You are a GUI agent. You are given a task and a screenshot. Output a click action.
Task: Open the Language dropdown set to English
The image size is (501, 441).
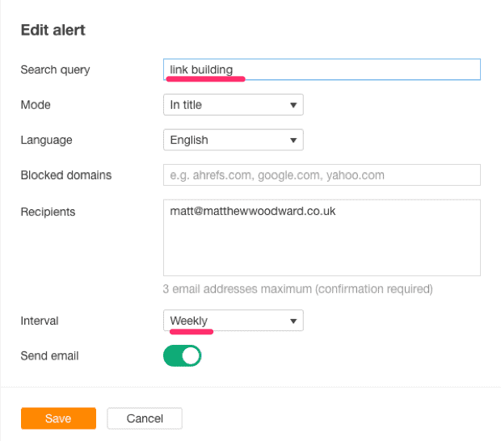pyautogui.click(x=234, y=140)
